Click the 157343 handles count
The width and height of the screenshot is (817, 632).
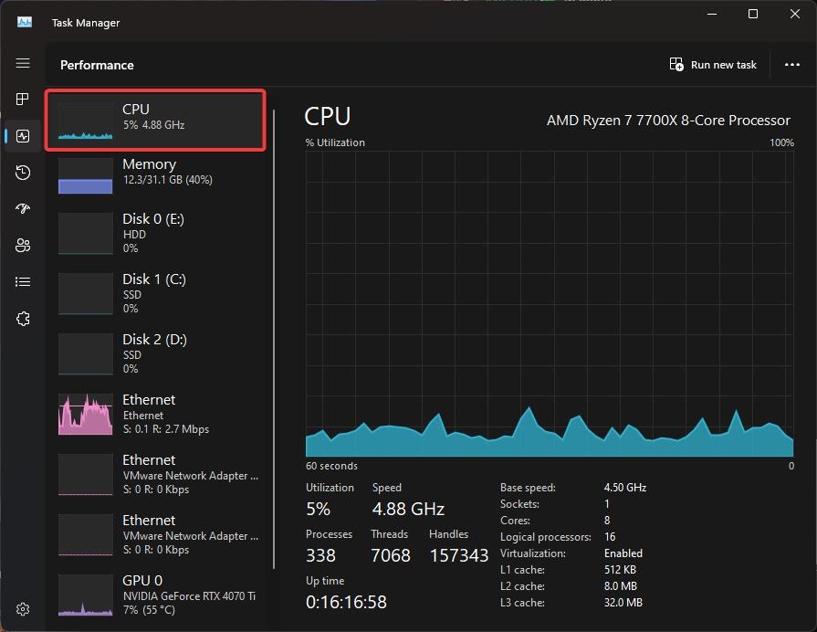pyautogui.click(x=459, y=555)
